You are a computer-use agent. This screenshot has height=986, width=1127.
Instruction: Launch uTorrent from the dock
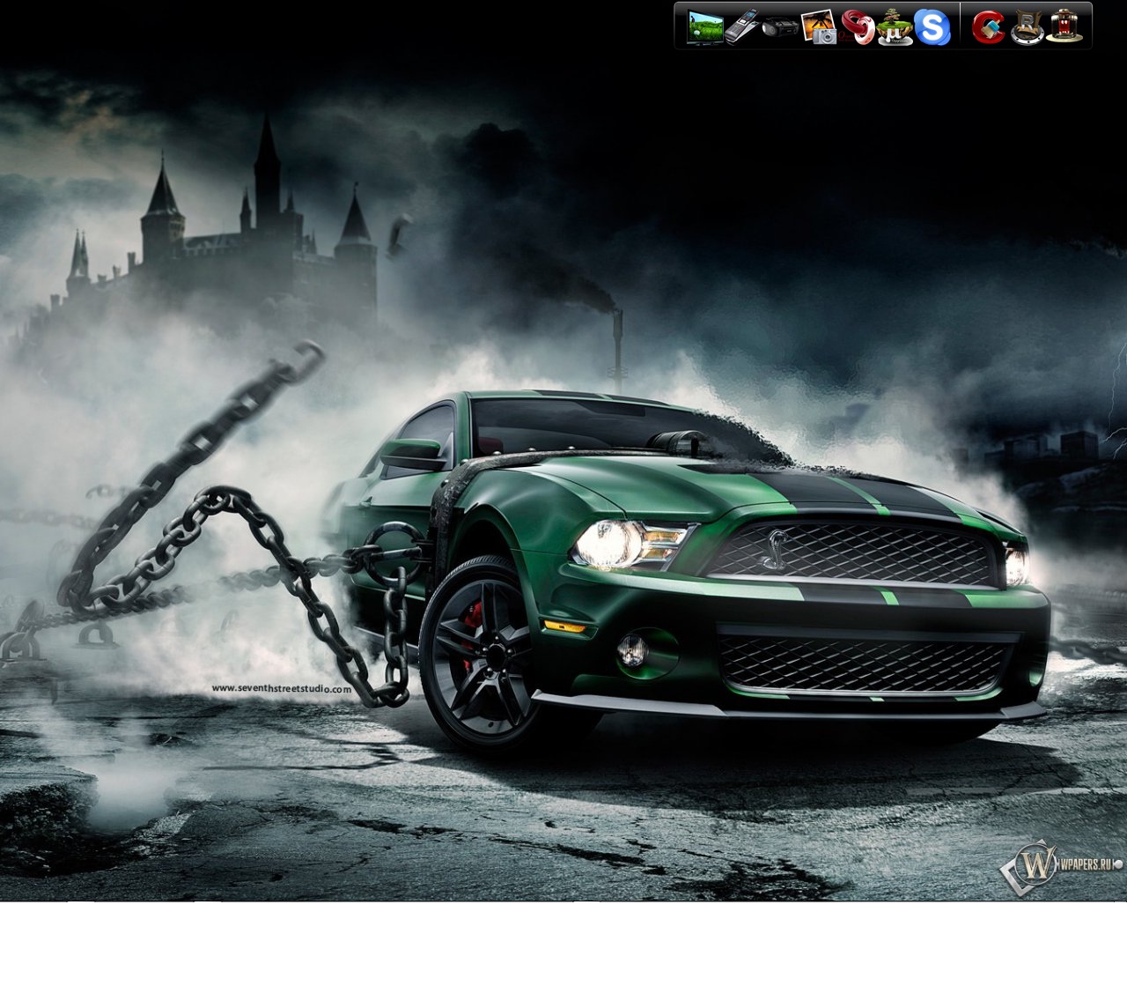[x=894, y=27]
